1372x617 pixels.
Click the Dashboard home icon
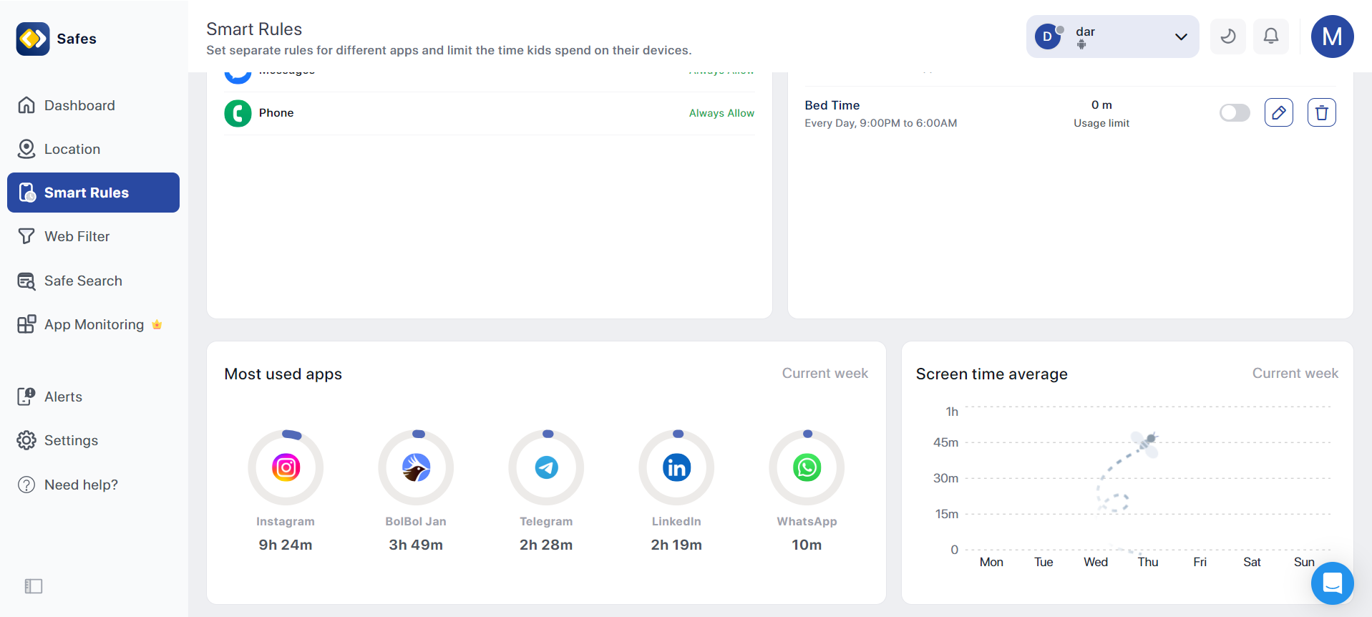[26, 105]
